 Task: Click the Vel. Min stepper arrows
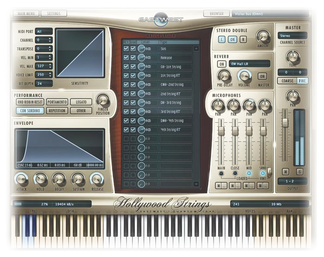pyautogui.click(x=50, y=57)
